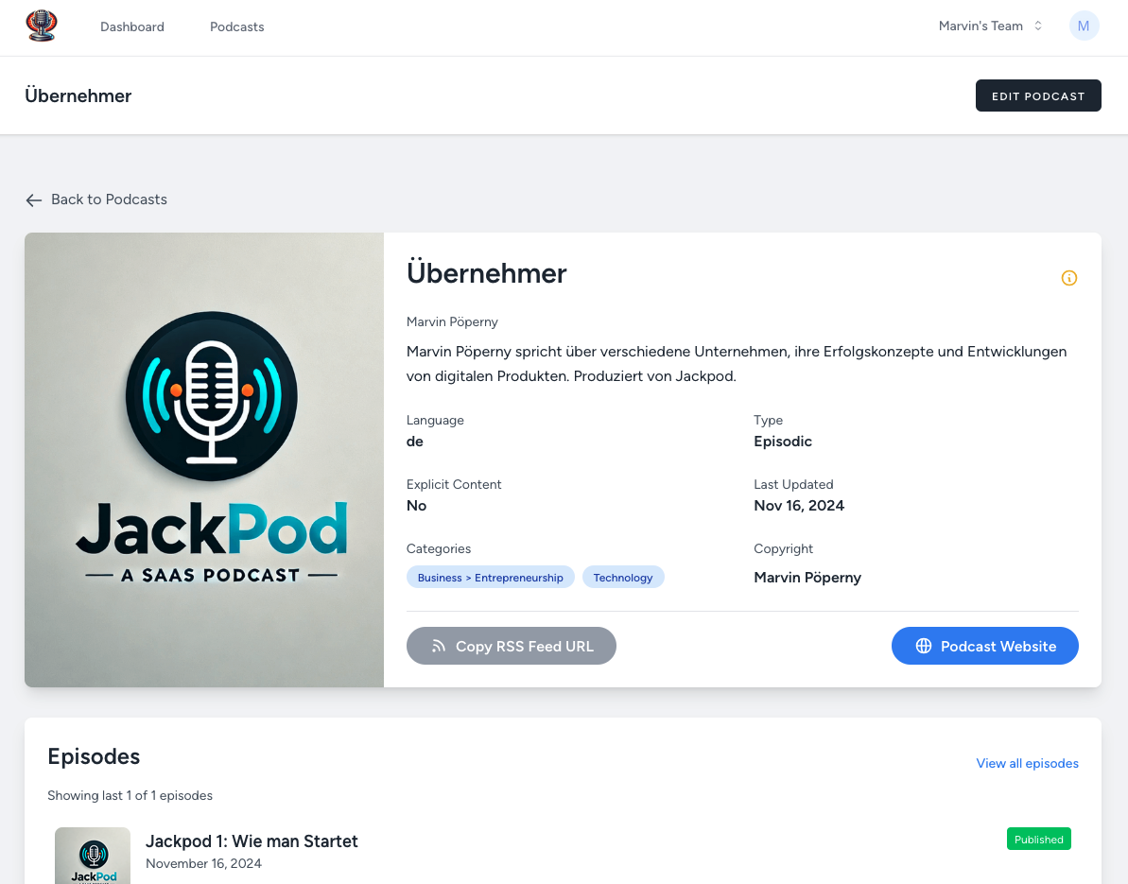Click the Type value Episodic
This screenshot has width=1128, height=884.
[x=783, y=441]
